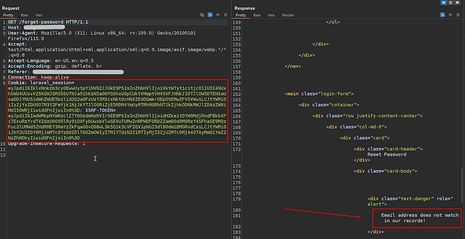Viewport: 465px width, 239px height.
Task: Select side-by-side split layout icon
Action: pyautogui.click(x=444, y=3)
